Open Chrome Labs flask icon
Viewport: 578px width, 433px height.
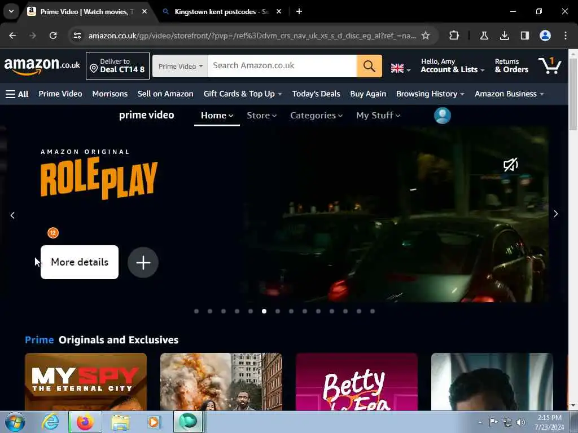(484, 36)
